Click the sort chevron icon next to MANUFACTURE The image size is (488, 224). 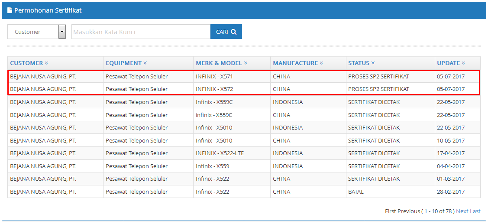click(x=321, y=63)
